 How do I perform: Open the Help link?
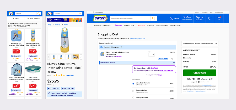point(211,12)
